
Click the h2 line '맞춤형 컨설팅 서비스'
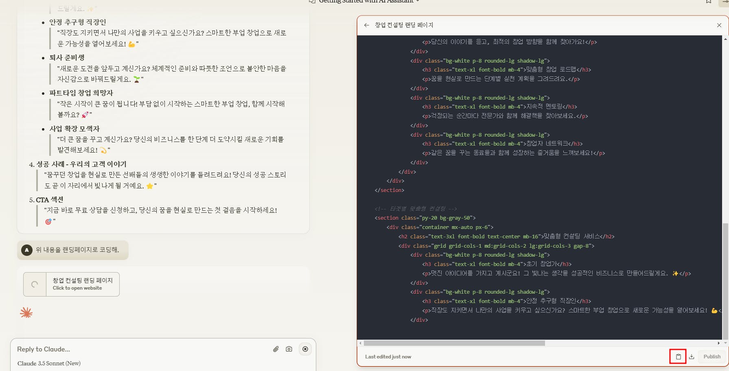click(506, 236)
